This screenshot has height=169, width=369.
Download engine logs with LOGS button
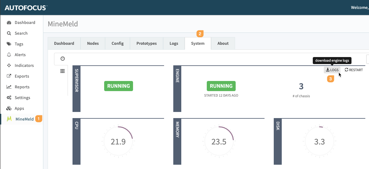click(332, 70)
